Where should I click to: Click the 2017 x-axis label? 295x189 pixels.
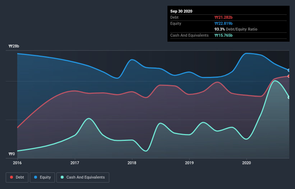tap(75, 163)
